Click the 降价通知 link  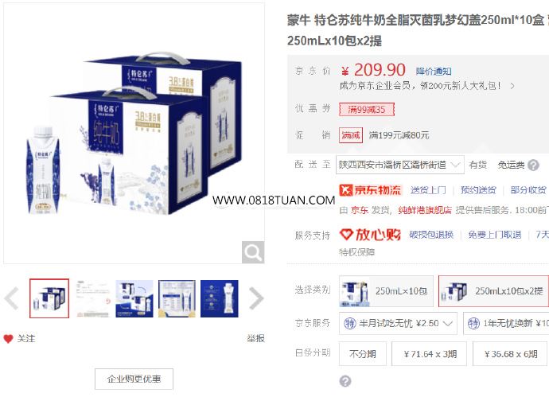434,72
